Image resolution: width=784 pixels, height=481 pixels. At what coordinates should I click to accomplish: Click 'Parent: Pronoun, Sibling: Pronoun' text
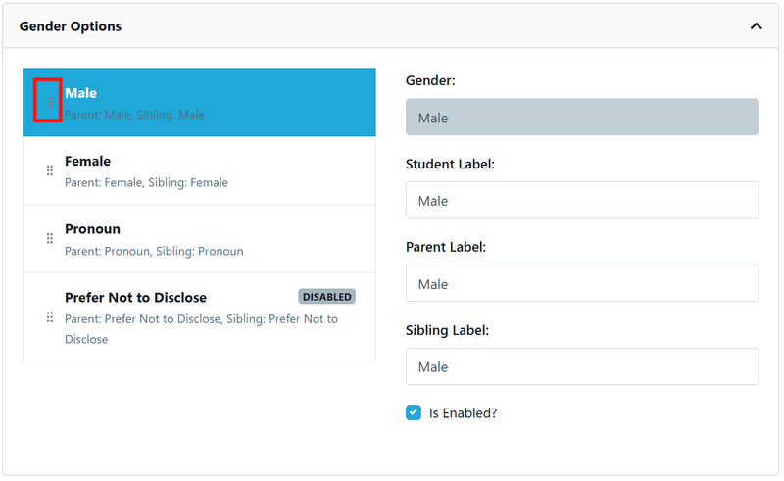pyautogui.click(x=154, y=251)
